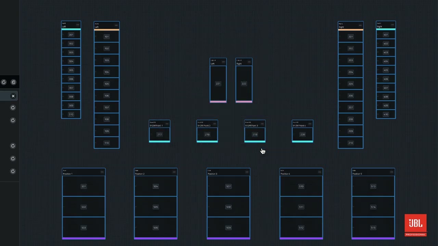Select speaker cell 218
Image resolution: width=438 pixels, height=246 pixels.
point(207,134)
